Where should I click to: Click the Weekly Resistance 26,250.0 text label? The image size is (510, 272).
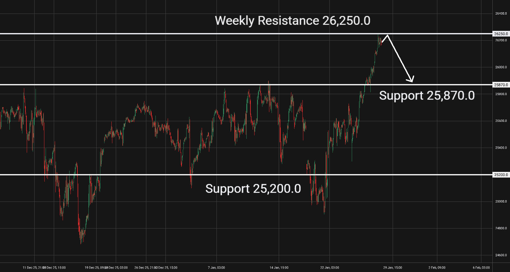(292, 21)
